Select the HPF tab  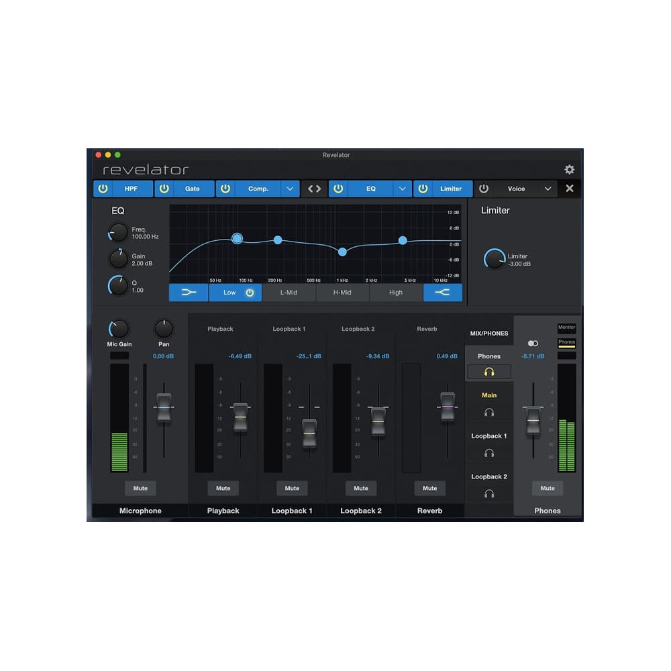131,189
